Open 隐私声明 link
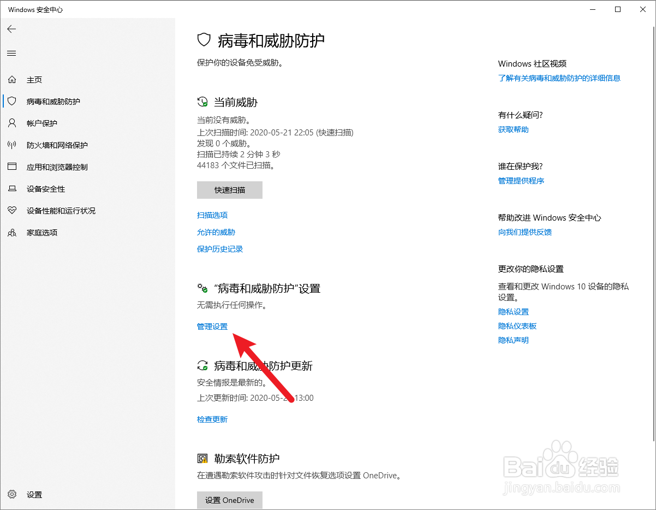Image resolution: width=656 pixels, height=510 pixels. point(514,340)
